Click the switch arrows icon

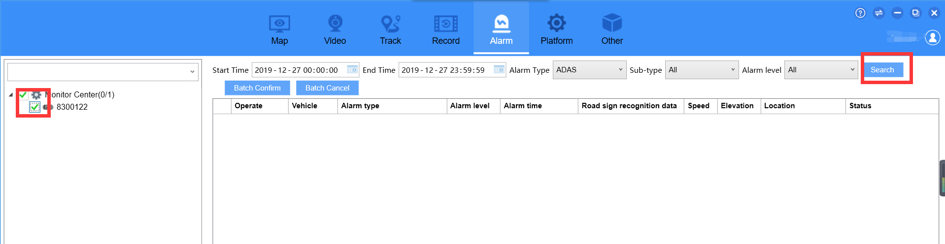(879, 13)
